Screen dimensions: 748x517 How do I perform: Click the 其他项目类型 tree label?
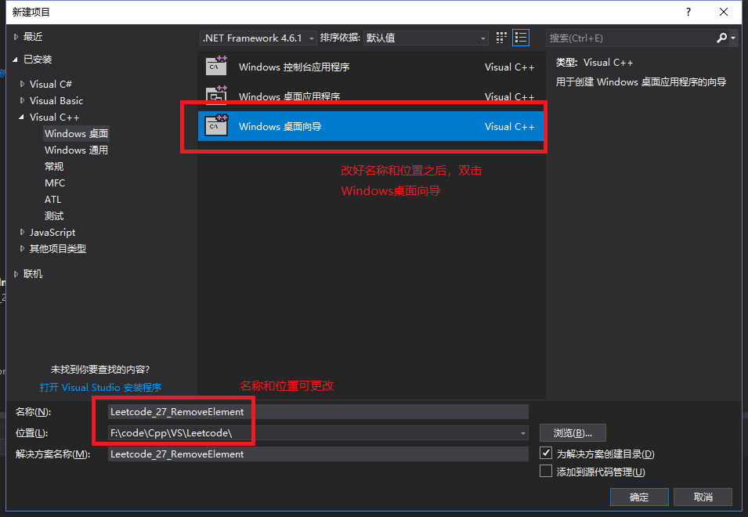pos(58,248)
